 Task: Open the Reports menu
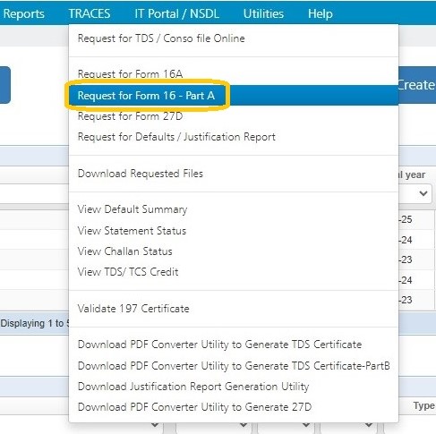click(x=23, y=13)
